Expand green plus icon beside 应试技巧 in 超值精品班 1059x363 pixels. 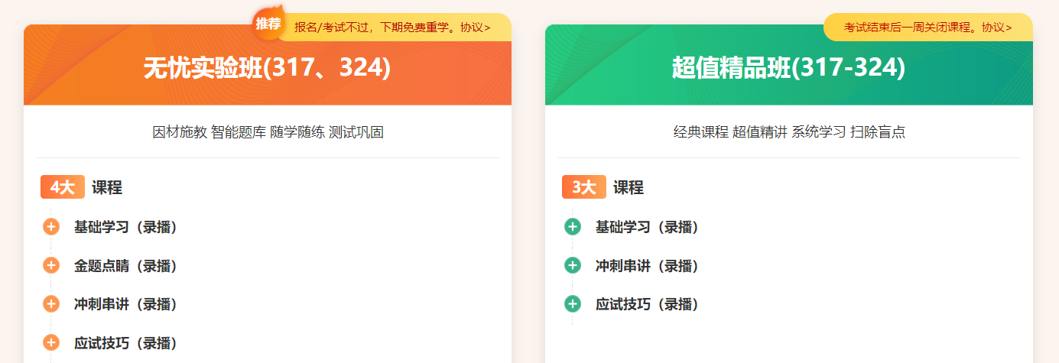(x=573, y=304)
